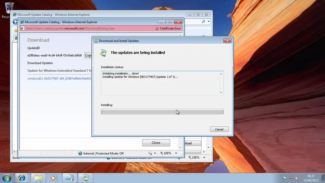Click 'Initializing installation... done!' status line
The image size is (325, 183).
121,73
